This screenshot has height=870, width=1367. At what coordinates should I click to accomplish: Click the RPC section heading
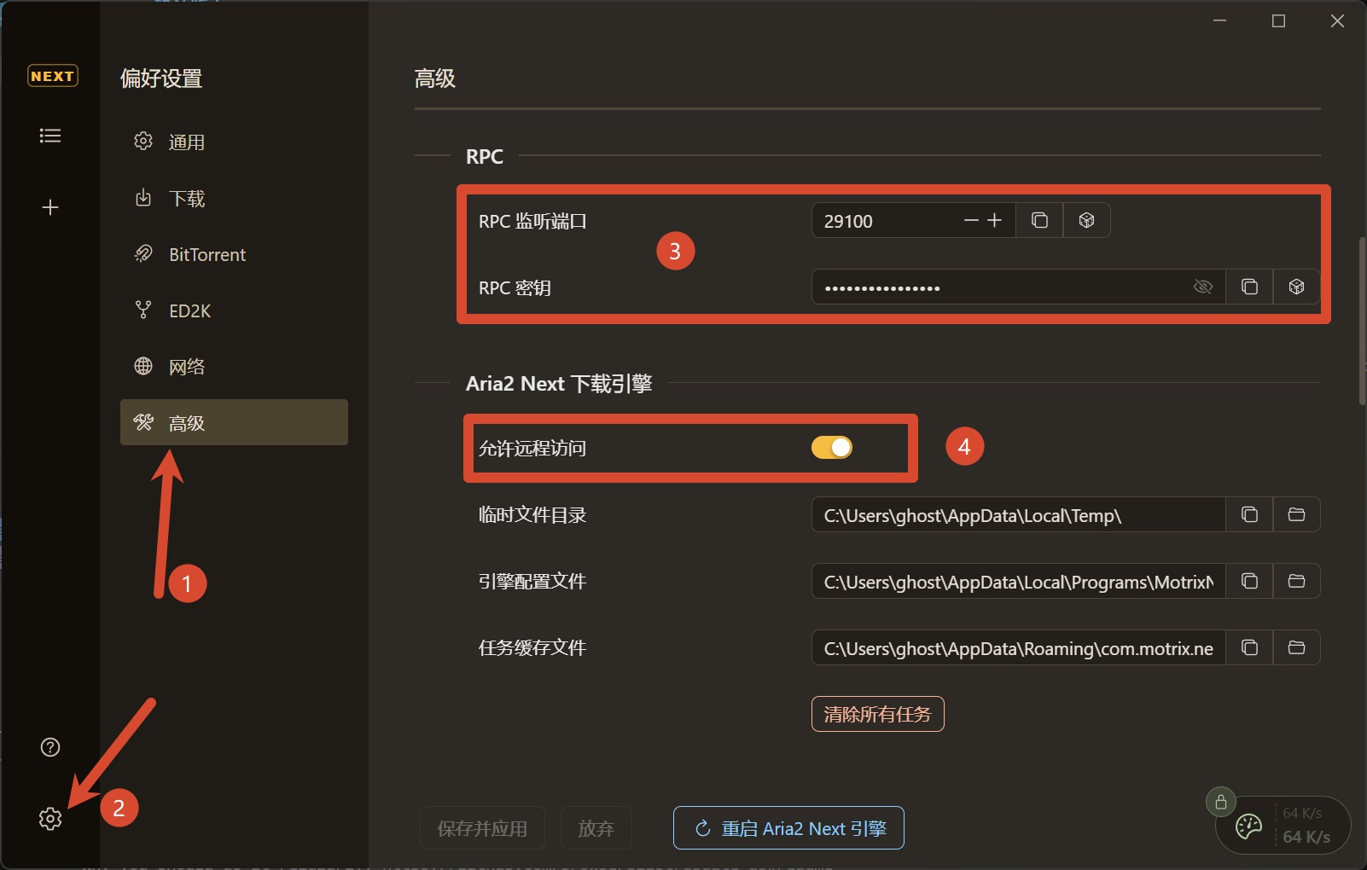[485, 156]
